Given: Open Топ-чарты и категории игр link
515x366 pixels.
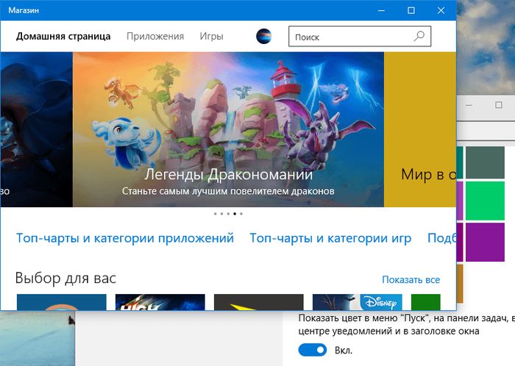Looking at the screenshot, I should coord(330,238).
